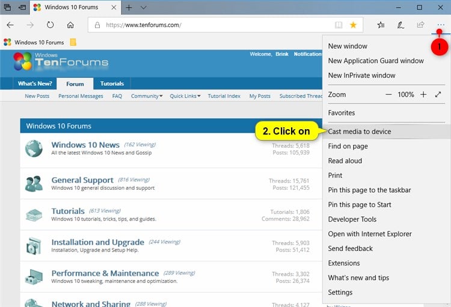Expand Quick Links dropdown
The image size is (451, 307).
coord(185,96)
